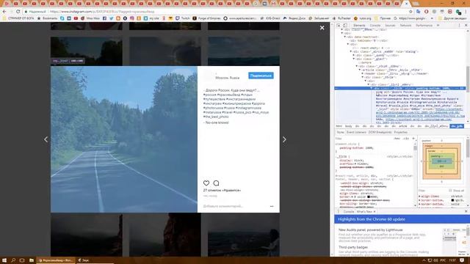Click the box model content size box
Viewport: 470px width, 264px height.
pos(441,161)
